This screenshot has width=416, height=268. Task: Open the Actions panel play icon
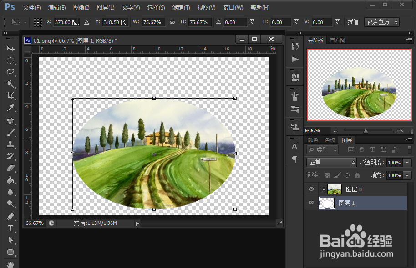(295, 59)
